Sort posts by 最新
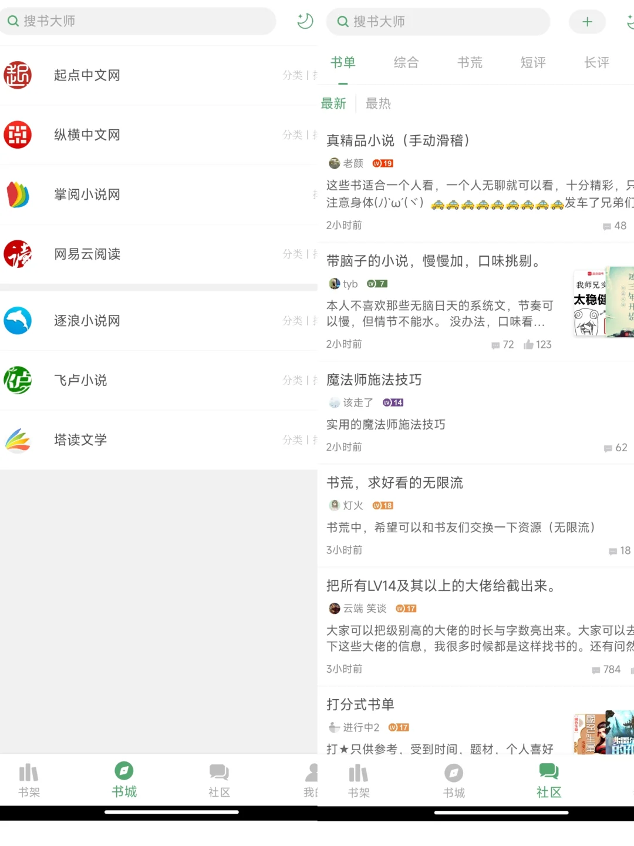634x846 pixels. [x=333, y=104]
